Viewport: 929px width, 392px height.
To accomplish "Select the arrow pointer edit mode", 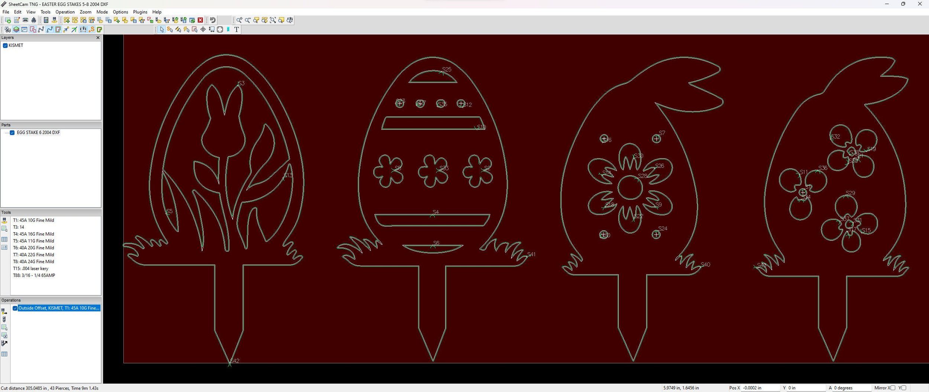I will tap(162, 29).
